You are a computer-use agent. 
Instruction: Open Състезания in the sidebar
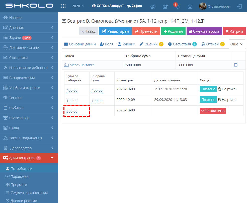click(29, 118)
